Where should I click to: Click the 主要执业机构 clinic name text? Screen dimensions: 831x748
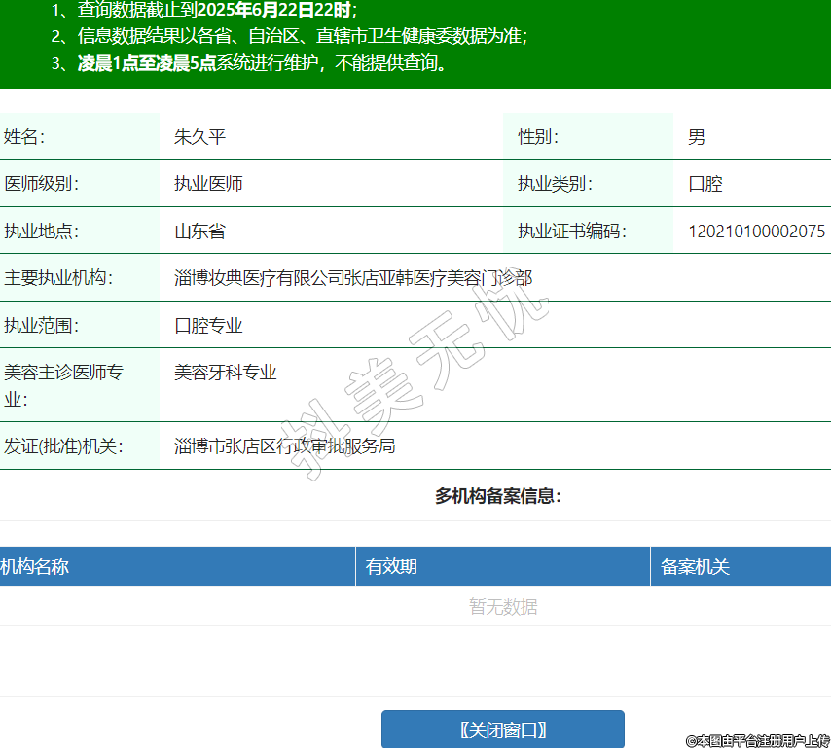(x=352, y=278)
